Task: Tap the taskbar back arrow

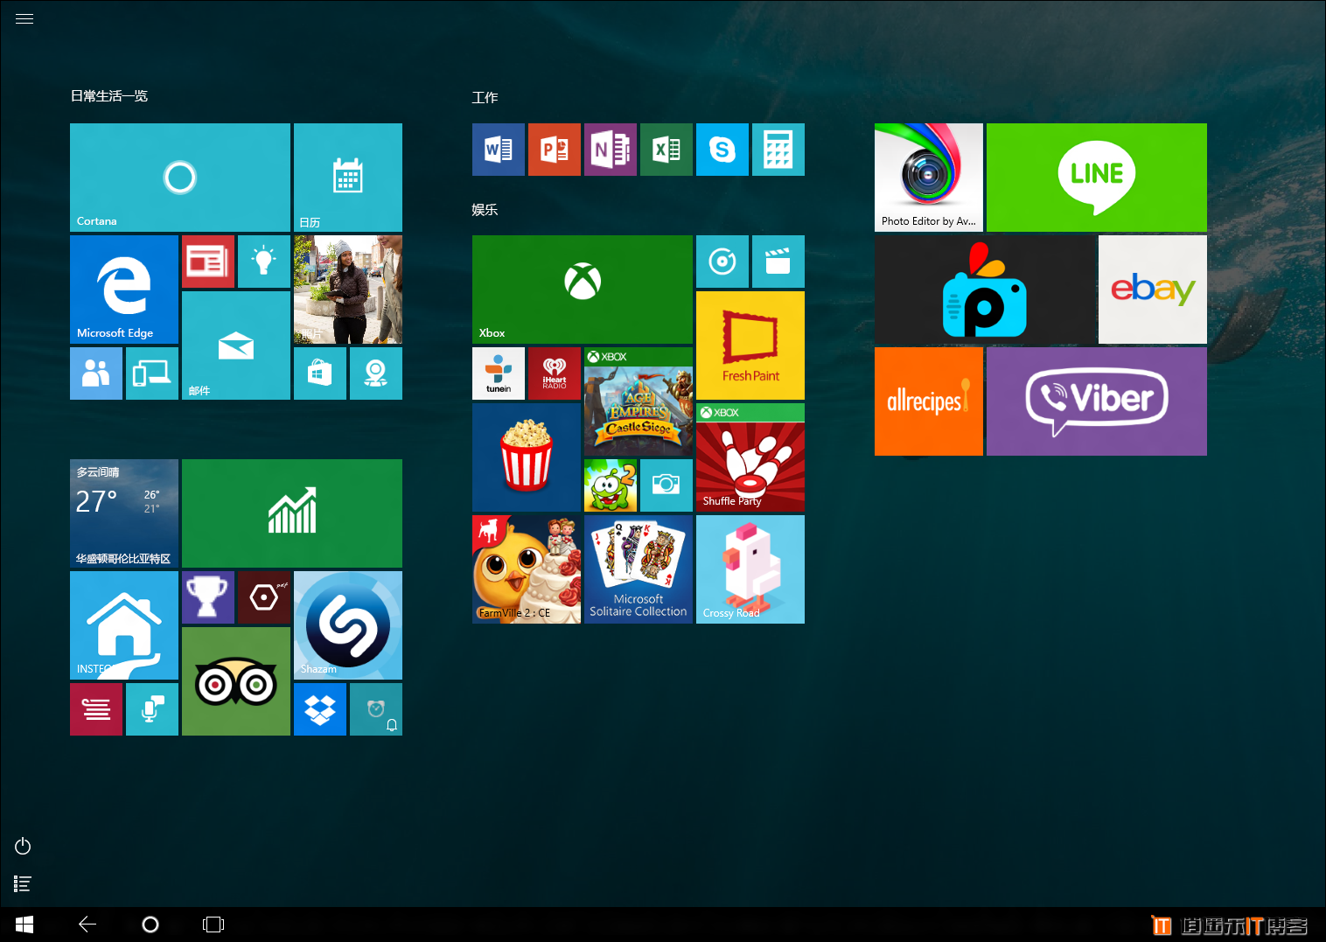Action: [87, 925]
